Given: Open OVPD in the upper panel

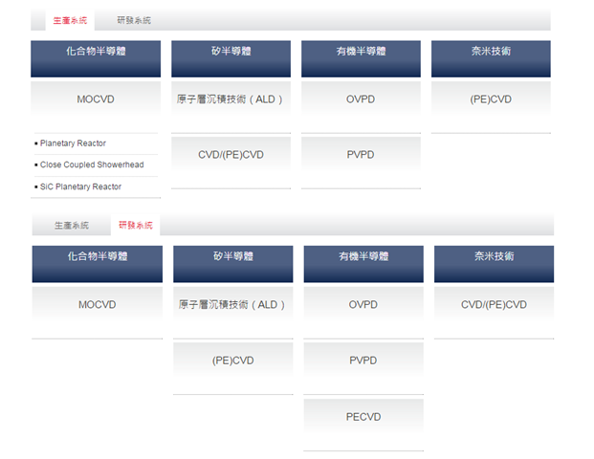Looking at the screenshot, I should click(361, 99).
